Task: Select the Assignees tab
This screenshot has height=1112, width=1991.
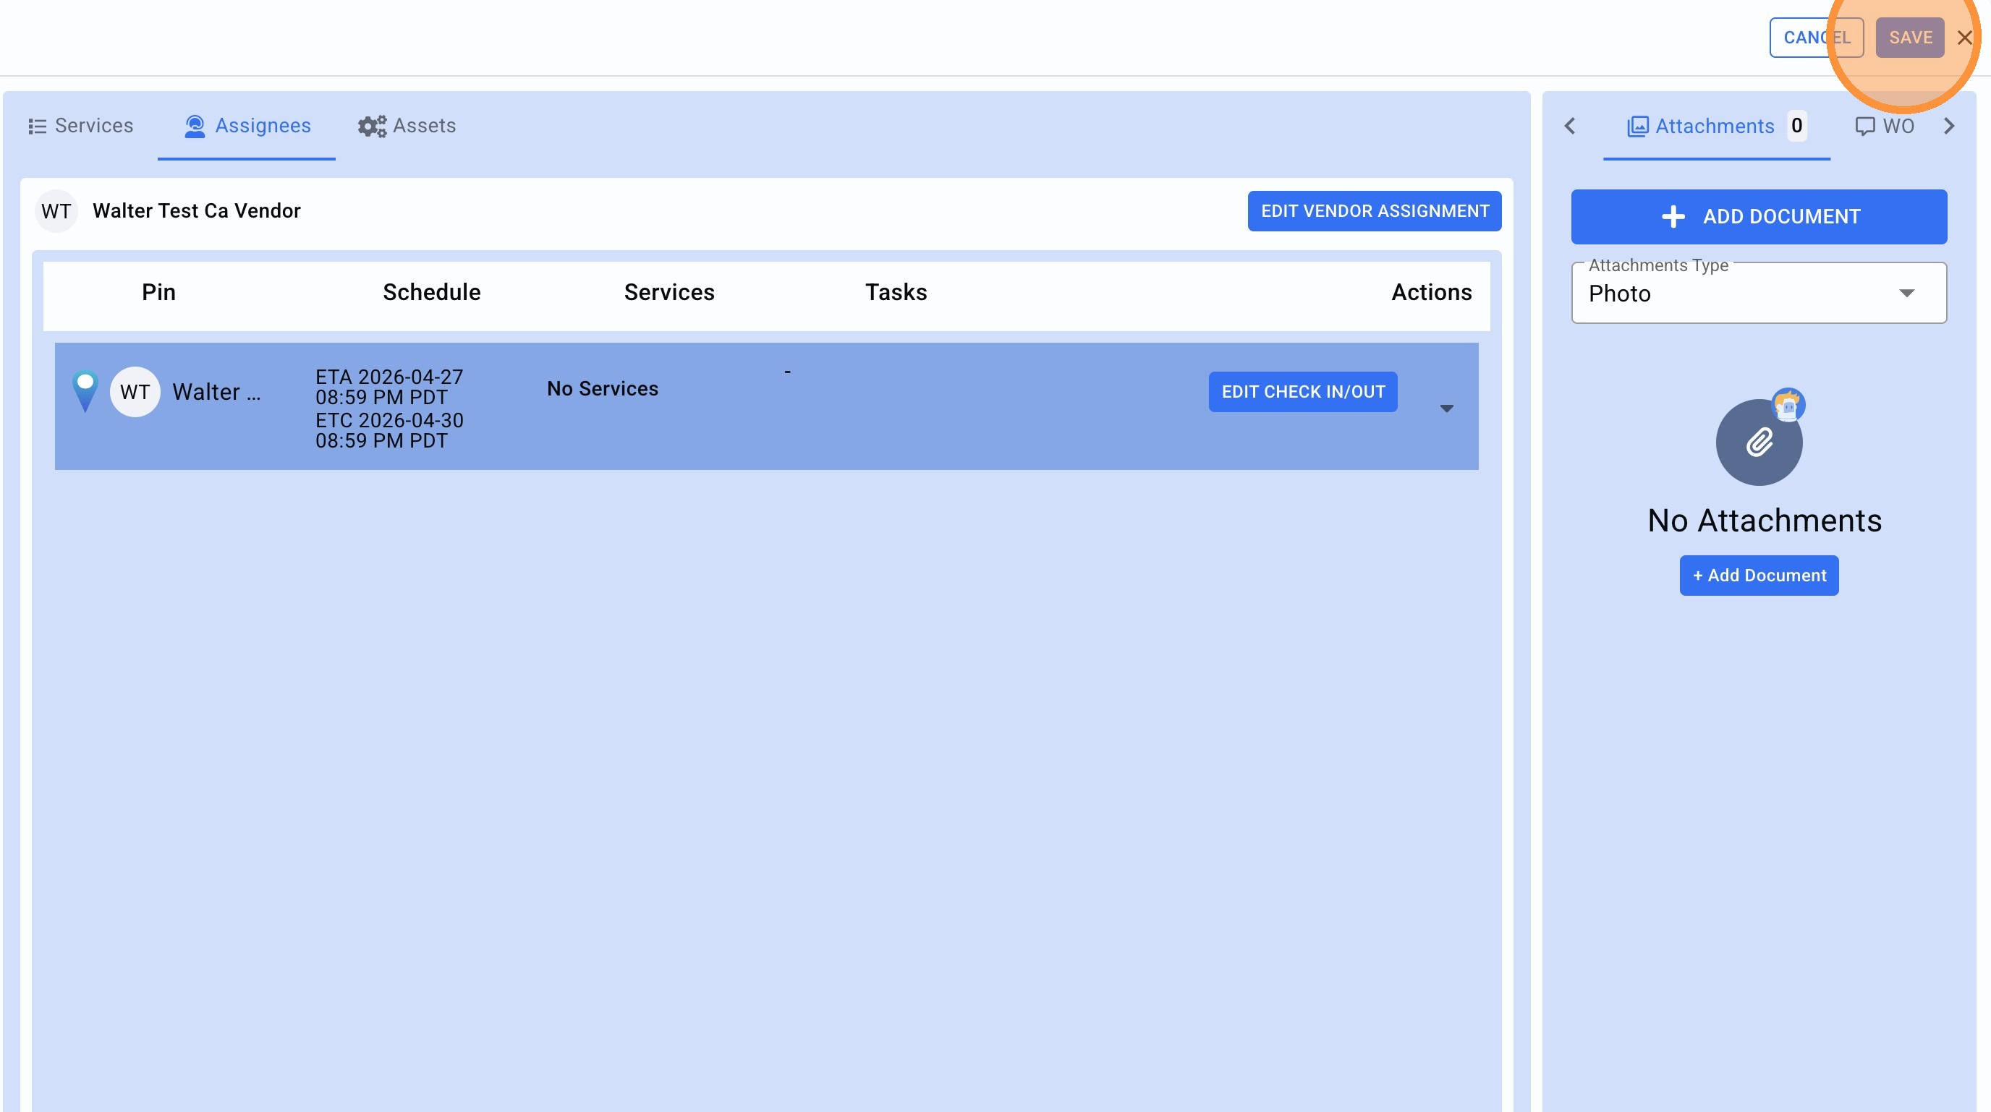Action: [x=247, y=126]
